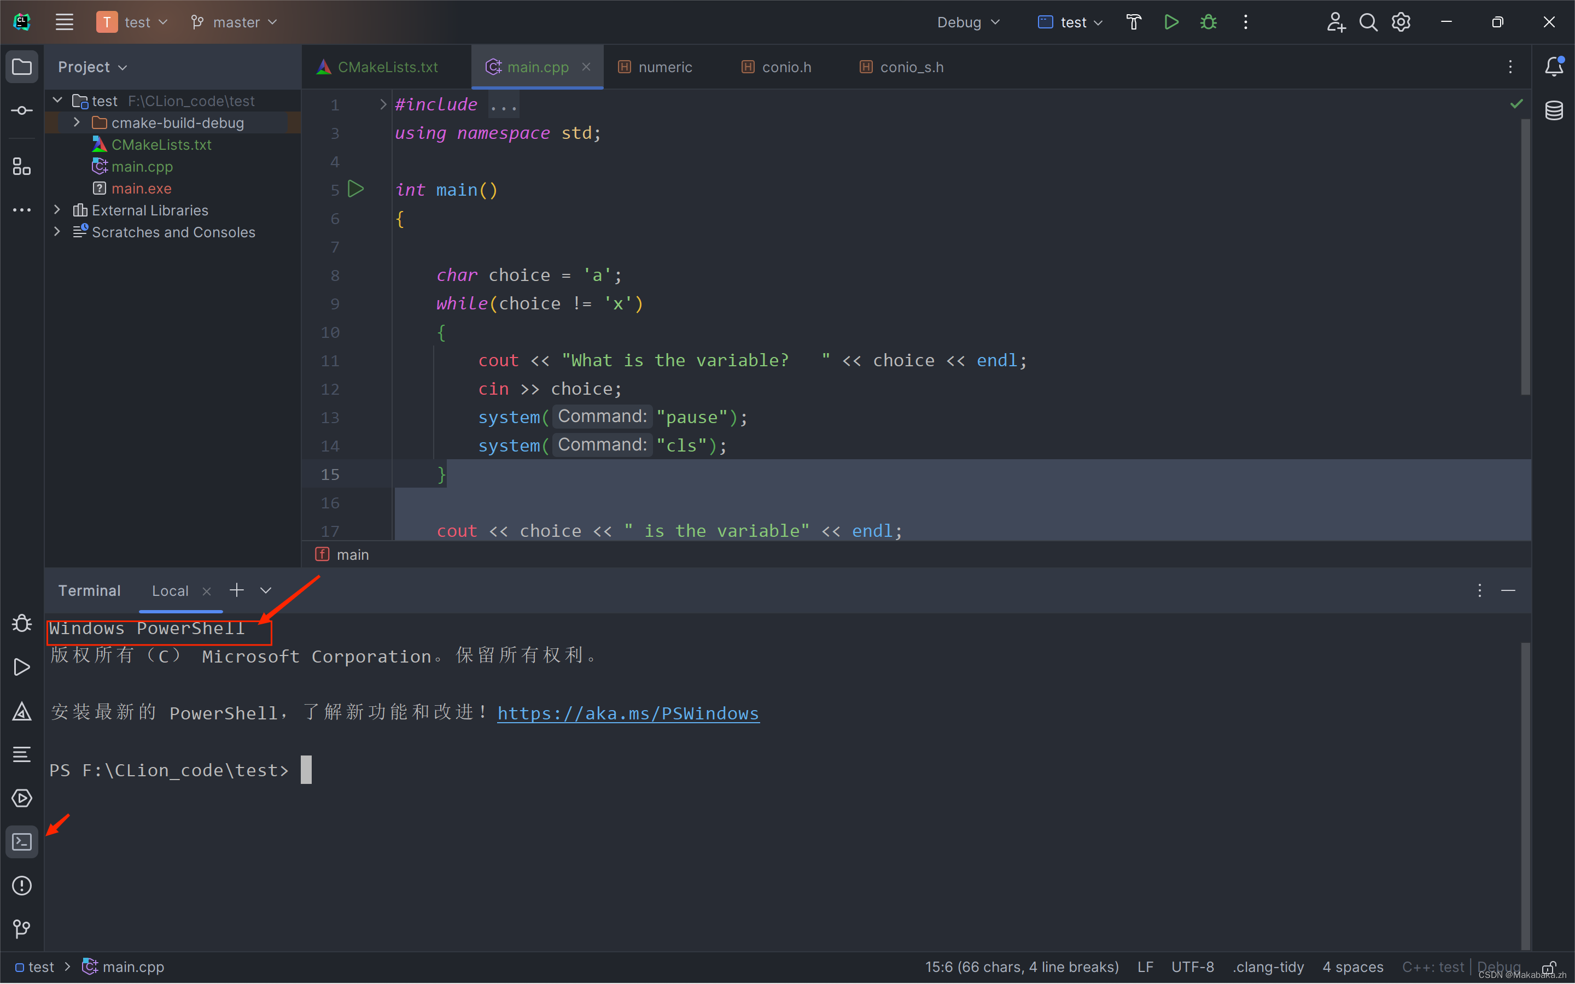Open the Structure tool window icon
The height and width of the screenshot is (984, 1575).
[x=21, y=166]
